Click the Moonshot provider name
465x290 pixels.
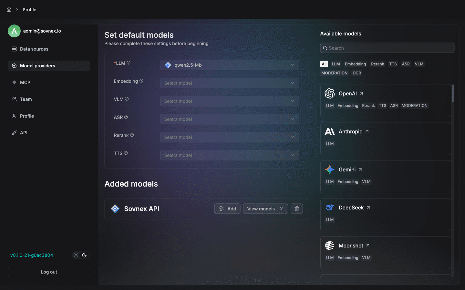coord(351,246)
